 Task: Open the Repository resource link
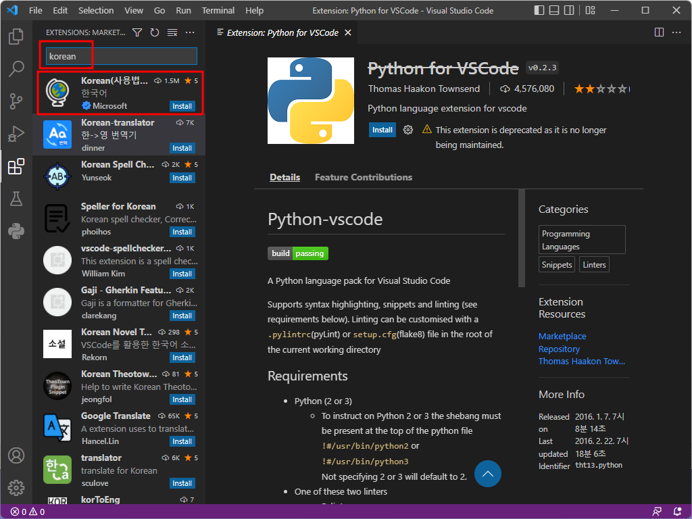tap(559, 349)
